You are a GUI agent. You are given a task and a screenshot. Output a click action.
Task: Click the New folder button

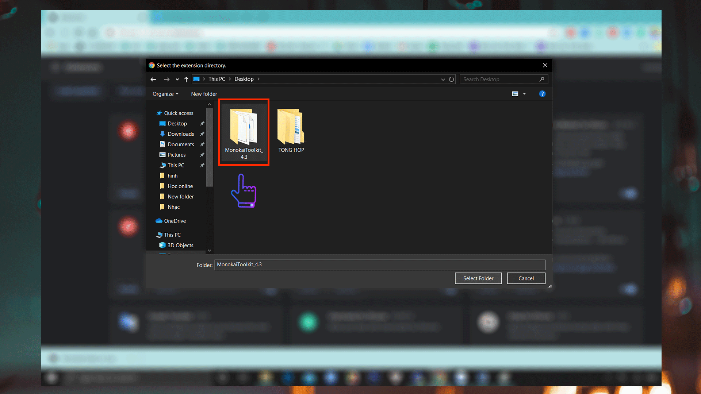pos(204,94)
